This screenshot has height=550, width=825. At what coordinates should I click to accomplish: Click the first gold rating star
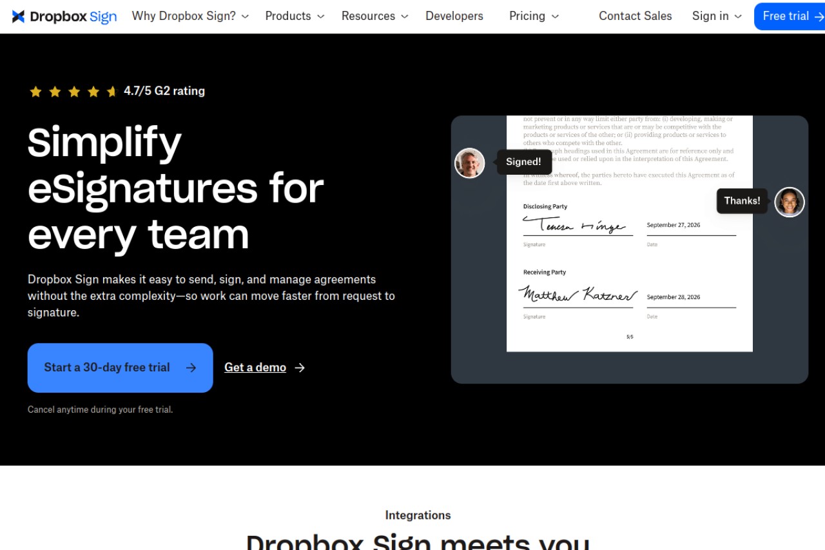[35, 92]
